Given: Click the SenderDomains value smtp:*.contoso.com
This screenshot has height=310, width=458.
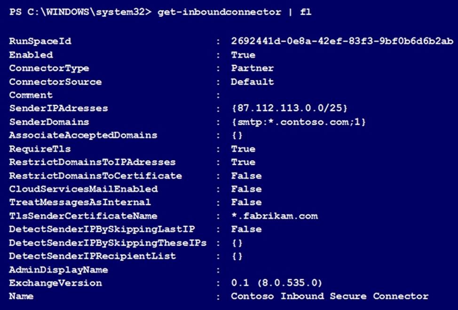Looking at the screenshot, I should 298,122.
